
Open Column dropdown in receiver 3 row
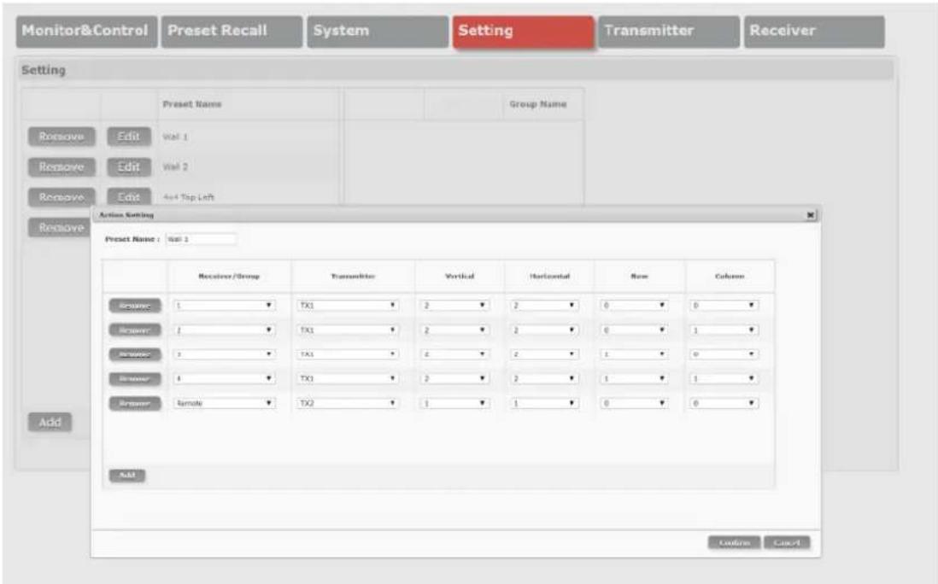coord(724,354)
